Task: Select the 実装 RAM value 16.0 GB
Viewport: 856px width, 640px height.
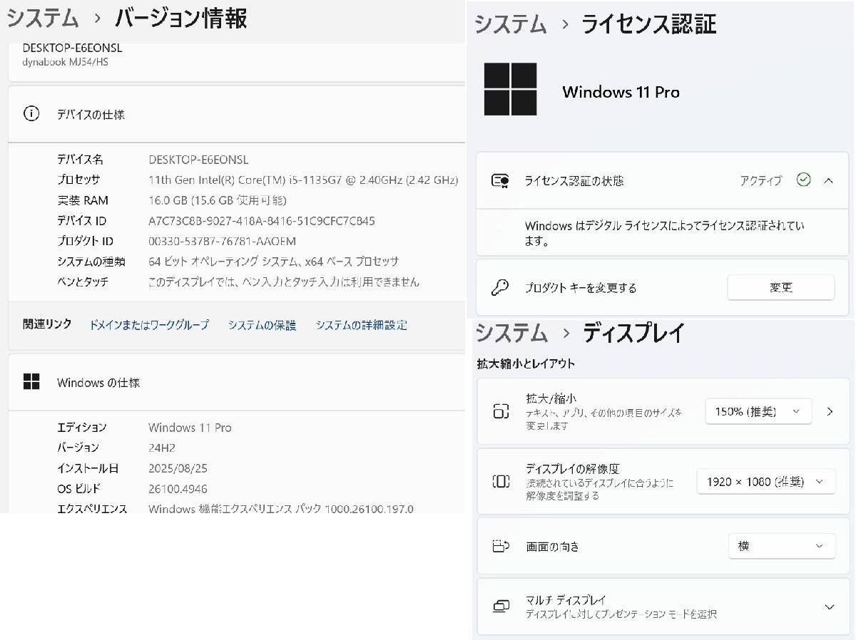Action: click(218, 200)
